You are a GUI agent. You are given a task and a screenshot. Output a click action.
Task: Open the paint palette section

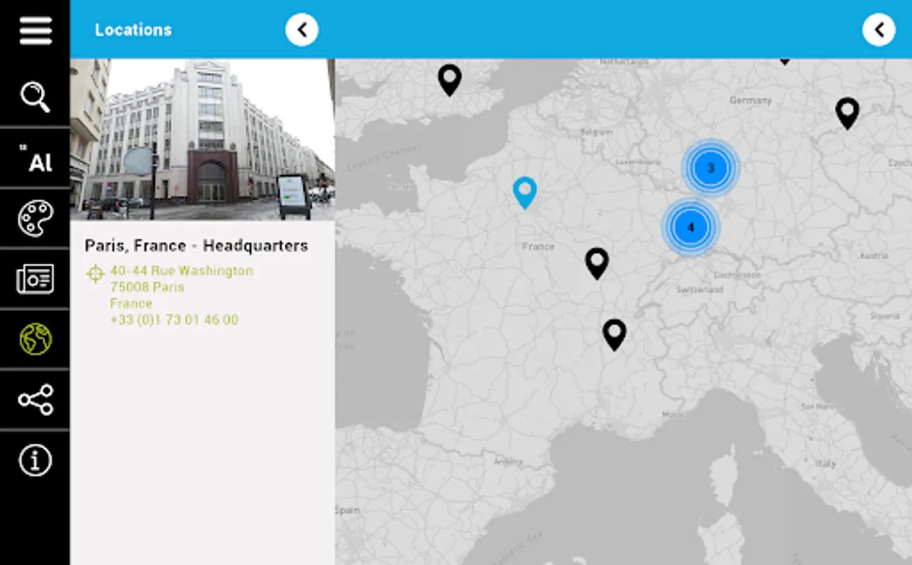35,218
